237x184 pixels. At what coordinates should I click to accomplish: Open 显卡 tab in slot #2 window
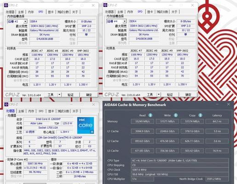tap(51, 12)
